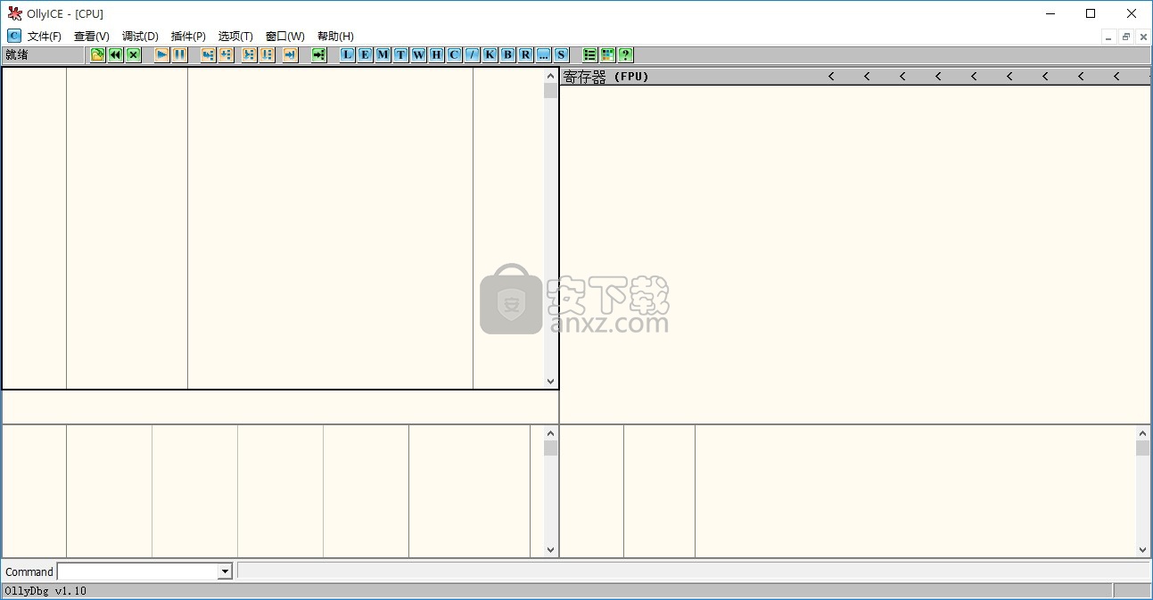
Task: Restart the debugged program
Action: click(116, 55)
